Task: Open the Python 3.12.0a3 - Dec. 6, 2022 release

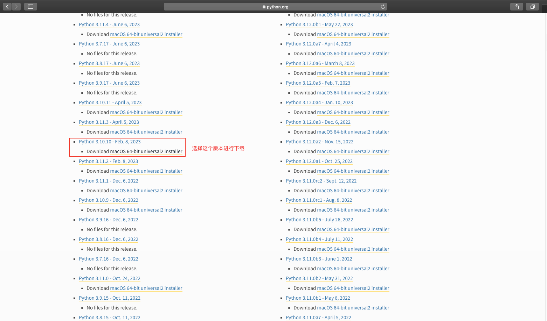Action: (x=318, y=122)
